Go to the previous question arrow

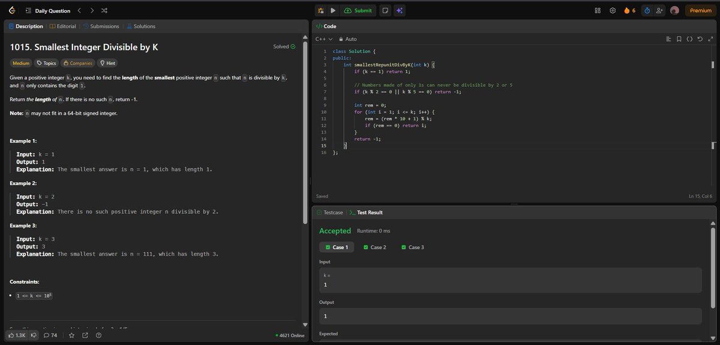click(79, 11)
